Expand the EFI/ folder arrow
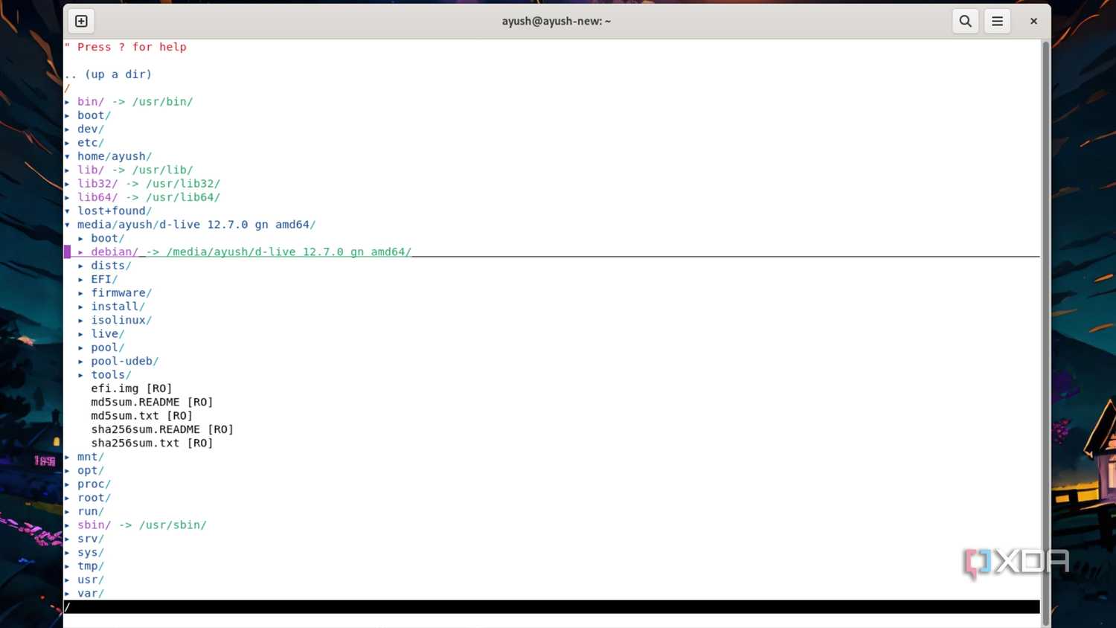 coord(80,280)
